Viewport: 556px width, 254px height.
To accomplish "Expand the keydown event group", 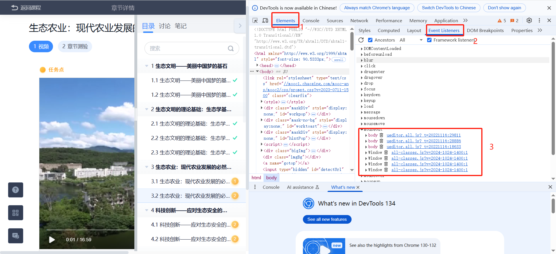I will click(x=362, y=95).
